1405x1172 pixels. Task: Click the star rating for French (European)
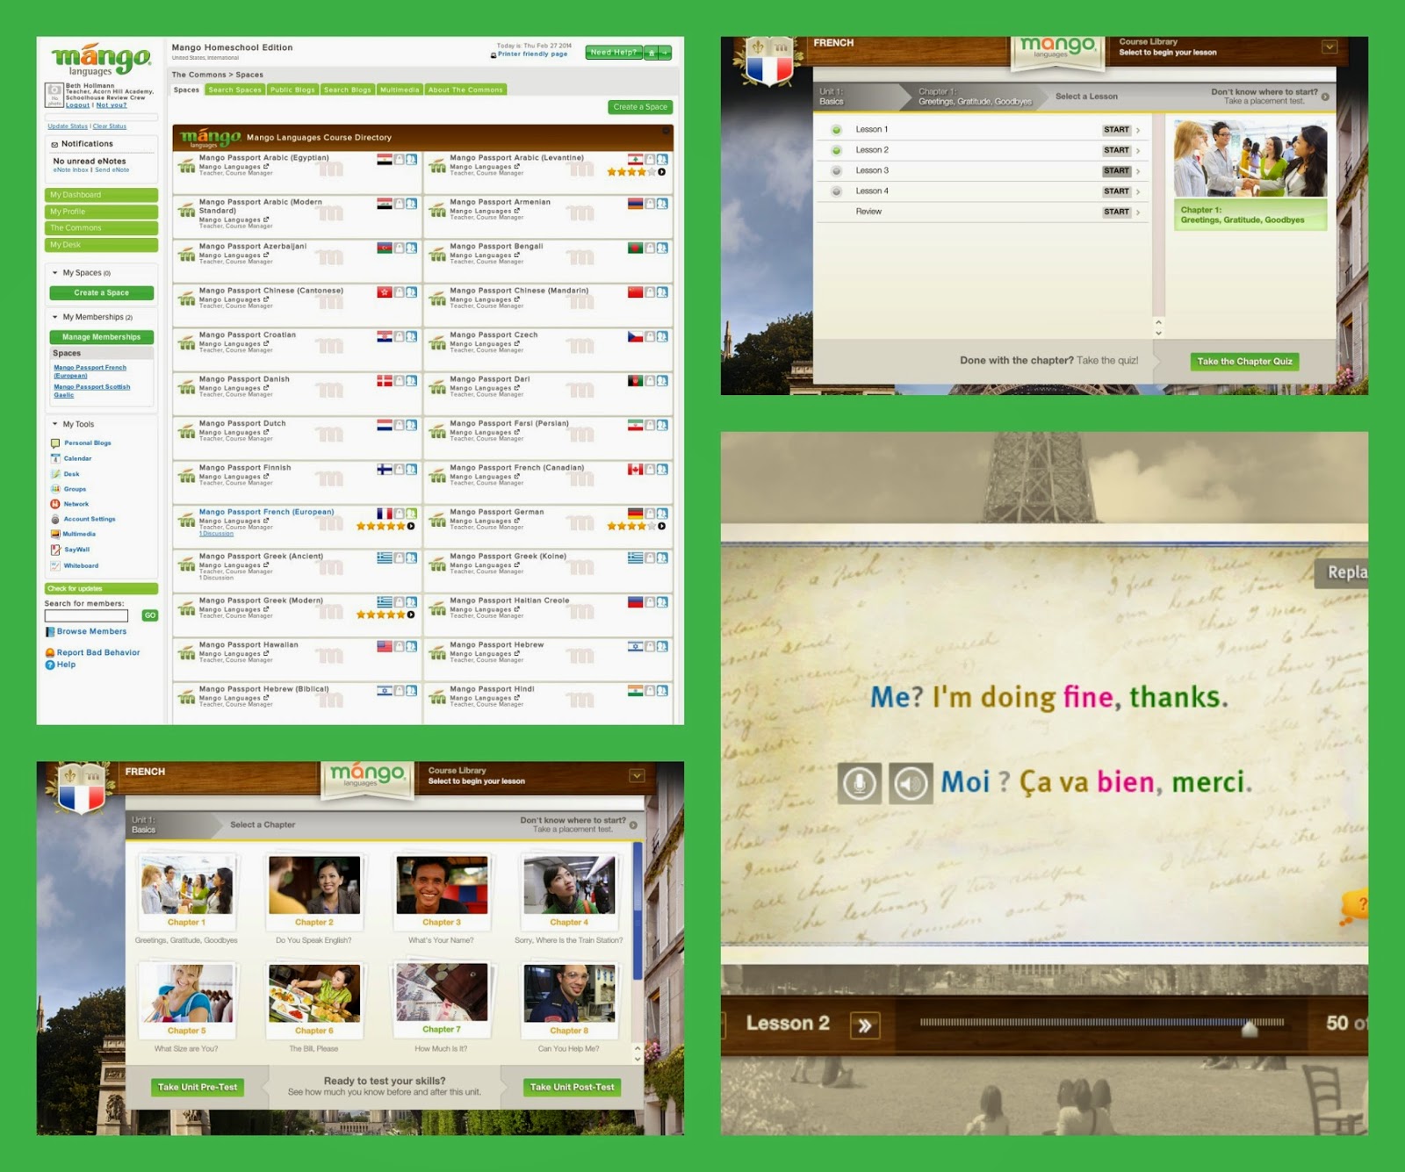tap(380, 527)
